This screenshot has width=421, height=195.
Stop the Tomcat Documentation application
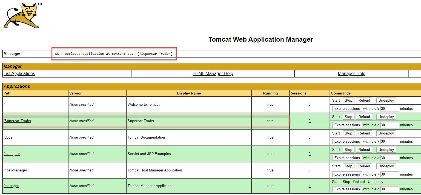click(x=348, y=133)
